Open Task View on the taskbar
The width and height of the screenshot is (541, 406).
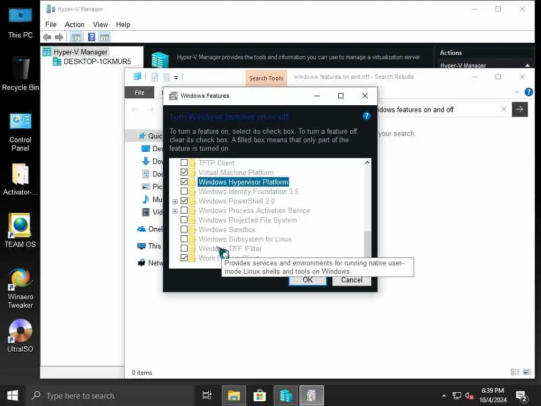(x=207, y=395)
